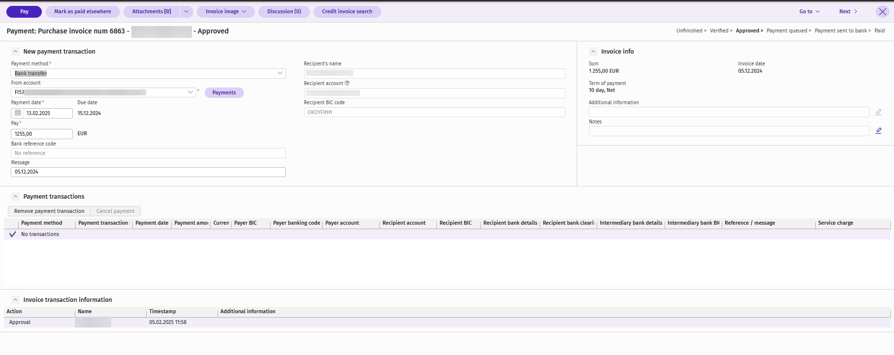Click Payment sent to bank step
Screen dimensions: 894x355
(x=841, y=30)
